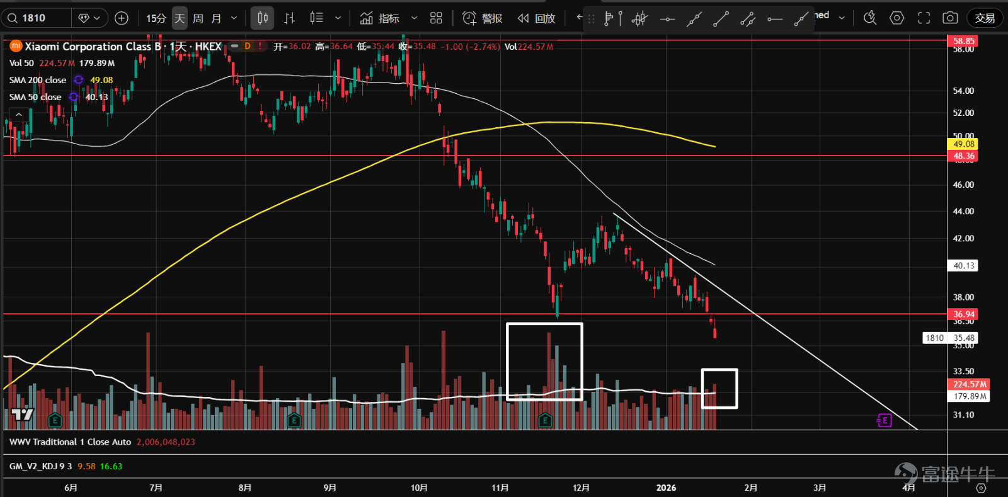Expand the chart type dropdown chevron
The image size is (1008, 497).
click(338, 18)
